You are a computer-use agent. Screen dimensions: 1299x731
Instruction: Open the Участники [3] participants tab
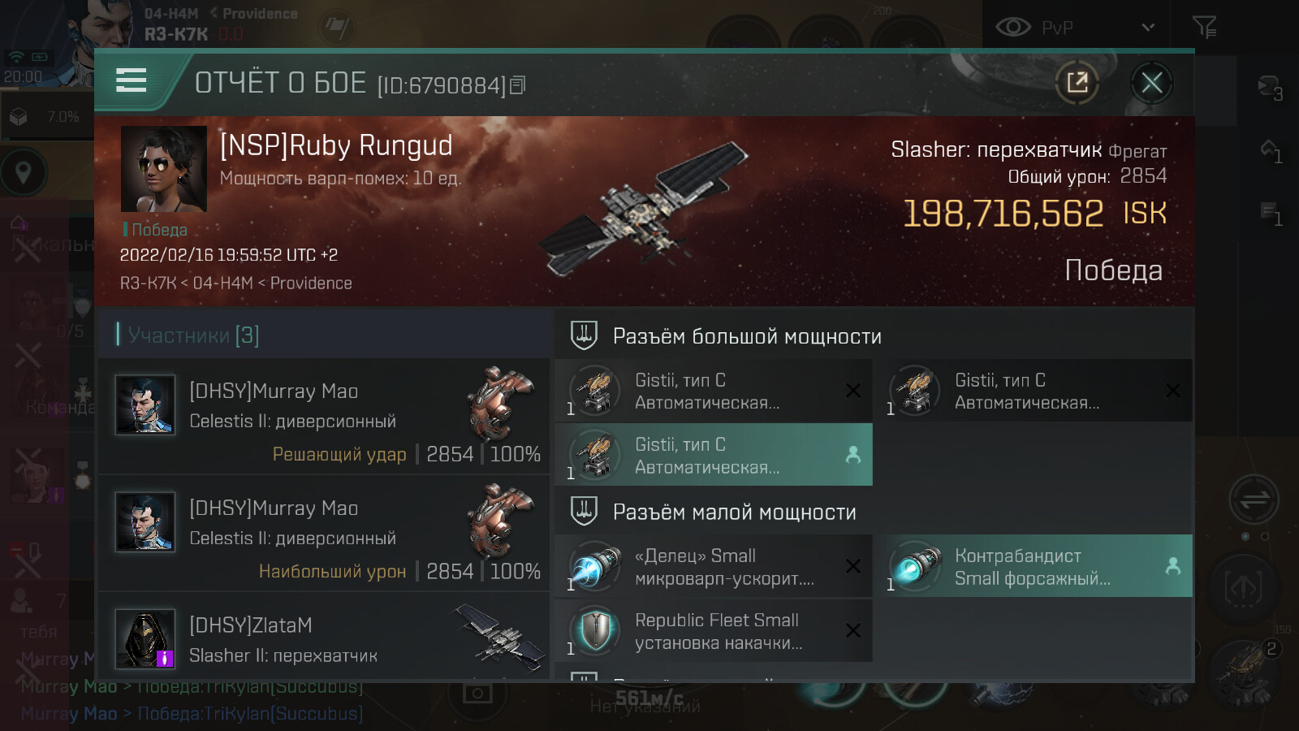tap(193, 335)
